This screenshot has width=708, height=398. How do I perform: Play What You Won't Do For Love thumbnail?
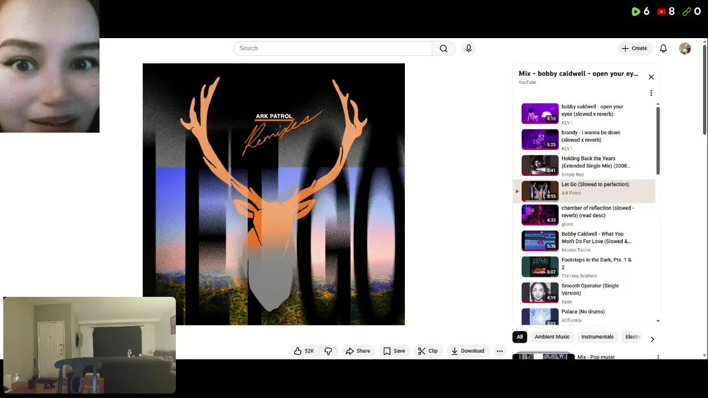click(x=540, y=241)
